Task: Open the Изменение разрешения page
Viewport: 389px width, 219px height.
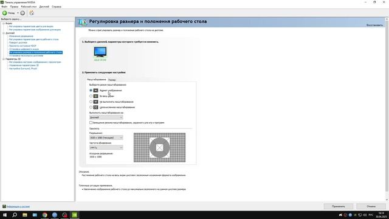Action: point(21,36)
